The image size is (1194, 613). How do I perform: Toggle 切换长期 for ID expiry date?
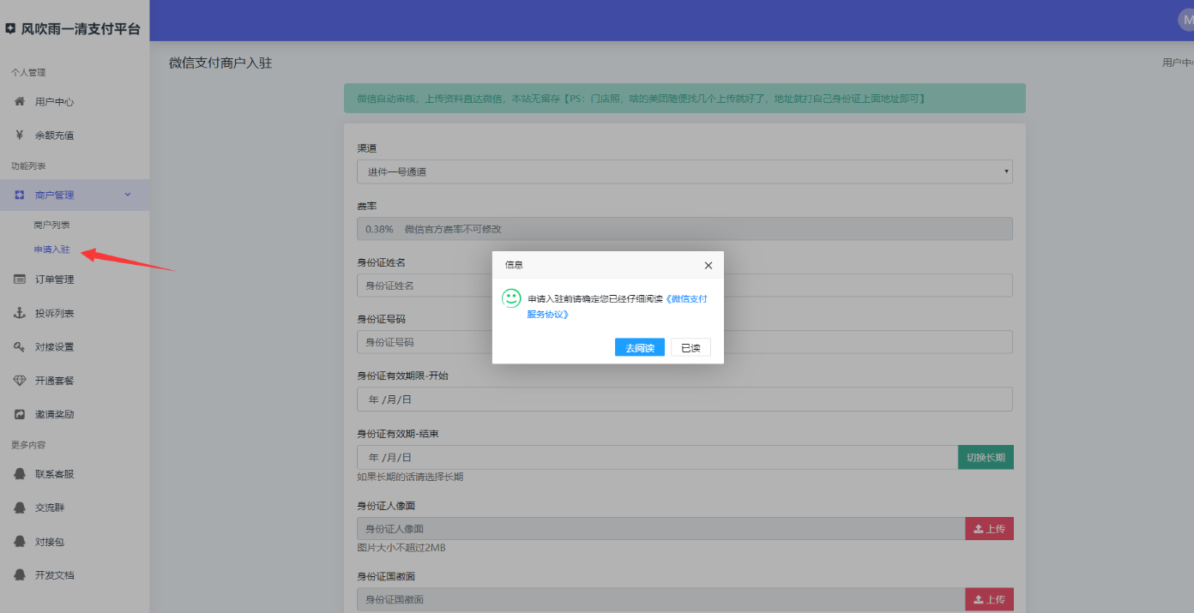point(985,458)
